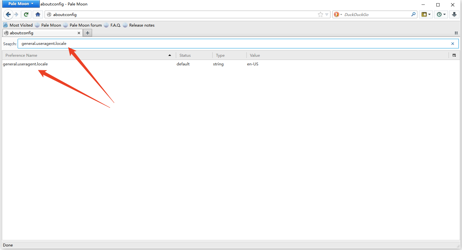
Task: Bookmark this page with the star icon
Action: 320,14
